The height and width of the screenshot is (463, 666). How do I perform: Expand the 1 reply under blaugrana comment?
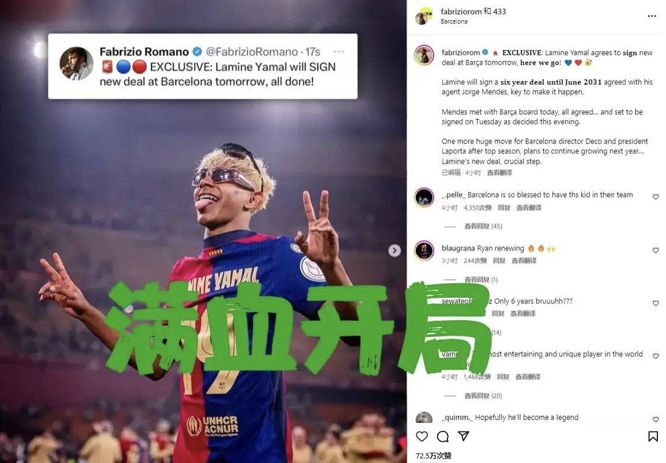click(x=481, y=280)
